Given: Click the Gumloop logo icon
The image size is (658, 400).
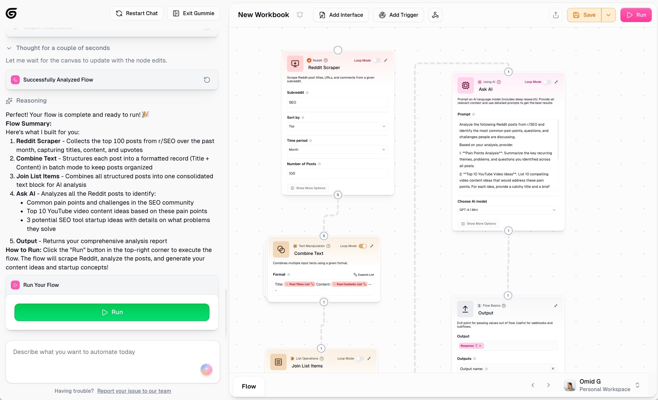Looking at the screenshot, I should [11, 13].
